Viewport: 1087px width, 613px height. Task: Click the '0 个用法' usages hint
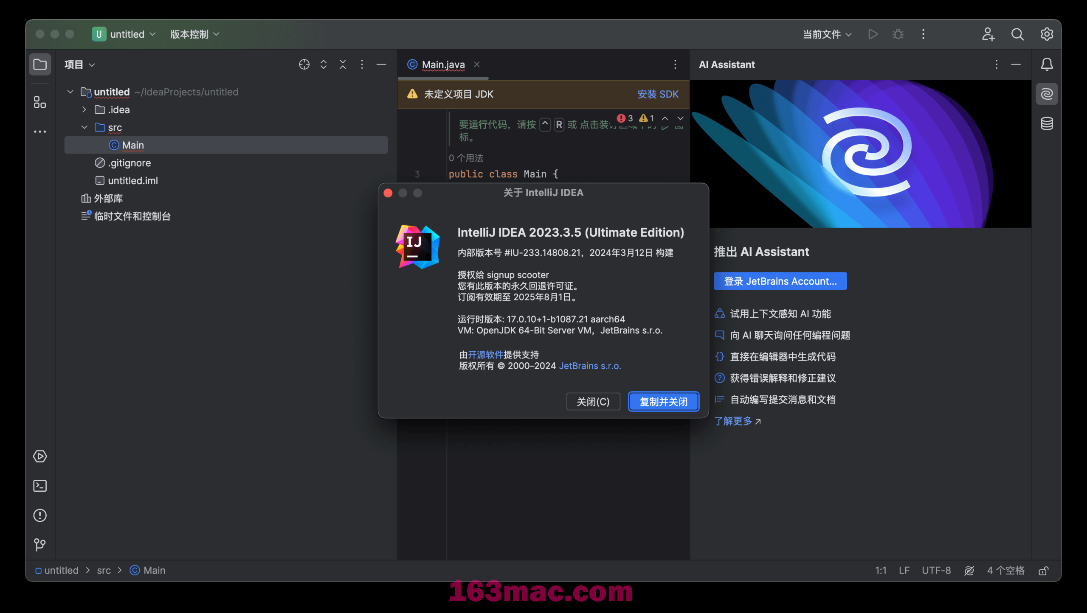(466, 158)
